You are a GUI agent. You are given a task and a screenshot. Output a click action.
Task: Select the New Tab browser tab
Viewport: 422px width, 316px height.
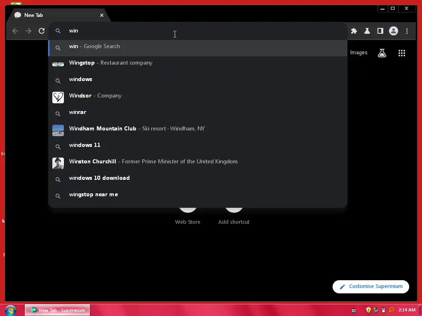tap(58, 15)
